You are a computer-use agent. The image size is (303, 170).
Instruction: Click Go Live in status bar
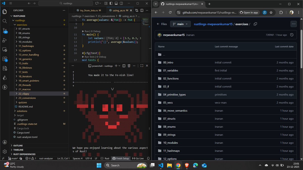138,158
